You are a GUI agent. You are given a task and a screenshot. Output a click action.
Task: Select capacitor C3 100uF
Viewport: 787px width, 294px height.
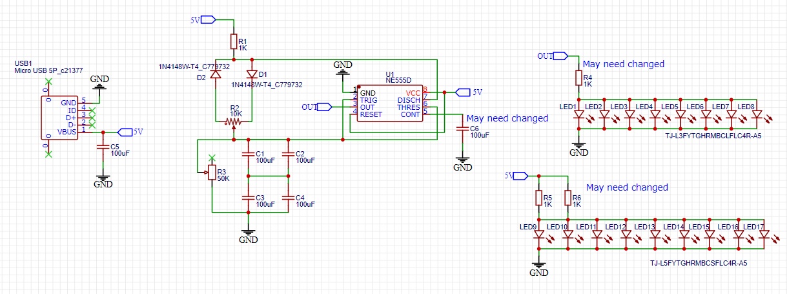(x=247, y=198)
